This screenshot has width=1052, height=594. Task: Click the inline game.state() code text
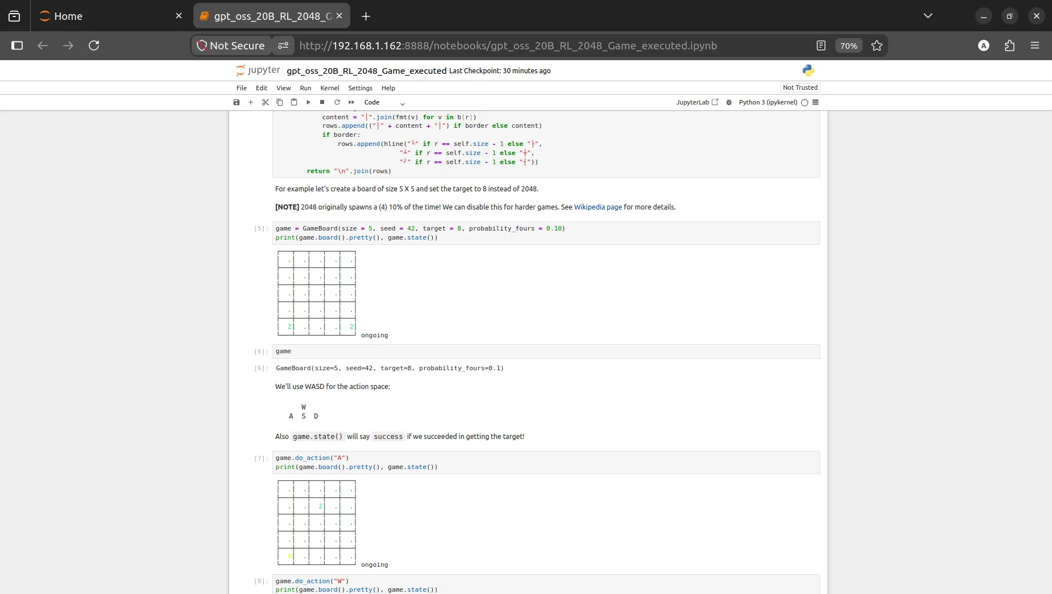click(318, 437)
